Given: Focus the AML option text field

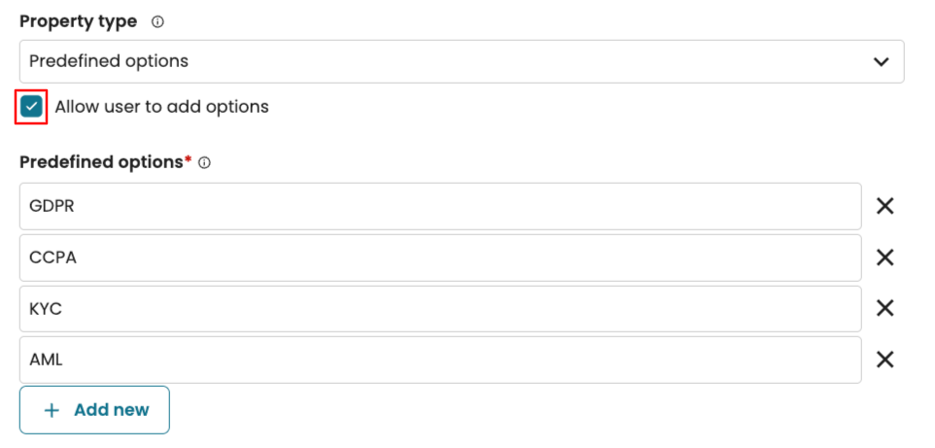Looking at the screenshot, I should 439,360.
